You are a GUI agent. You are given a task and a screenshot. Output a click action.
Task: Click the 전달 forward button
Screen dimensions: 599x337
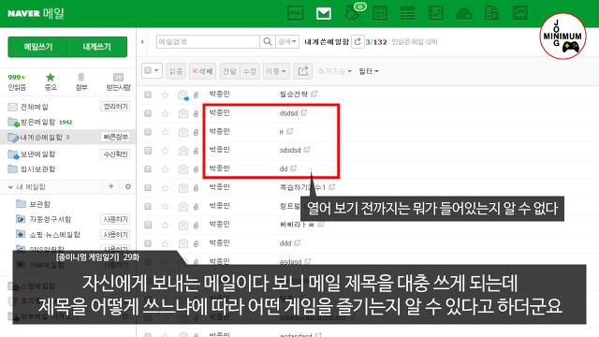tap(230, 71)
